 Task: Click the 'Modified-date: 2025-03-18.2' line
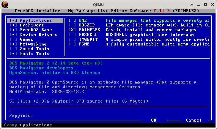click(x=47, y=92)
